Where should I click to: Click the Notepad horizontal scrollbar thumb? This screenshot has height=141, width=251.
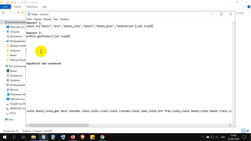pos(59,125)
